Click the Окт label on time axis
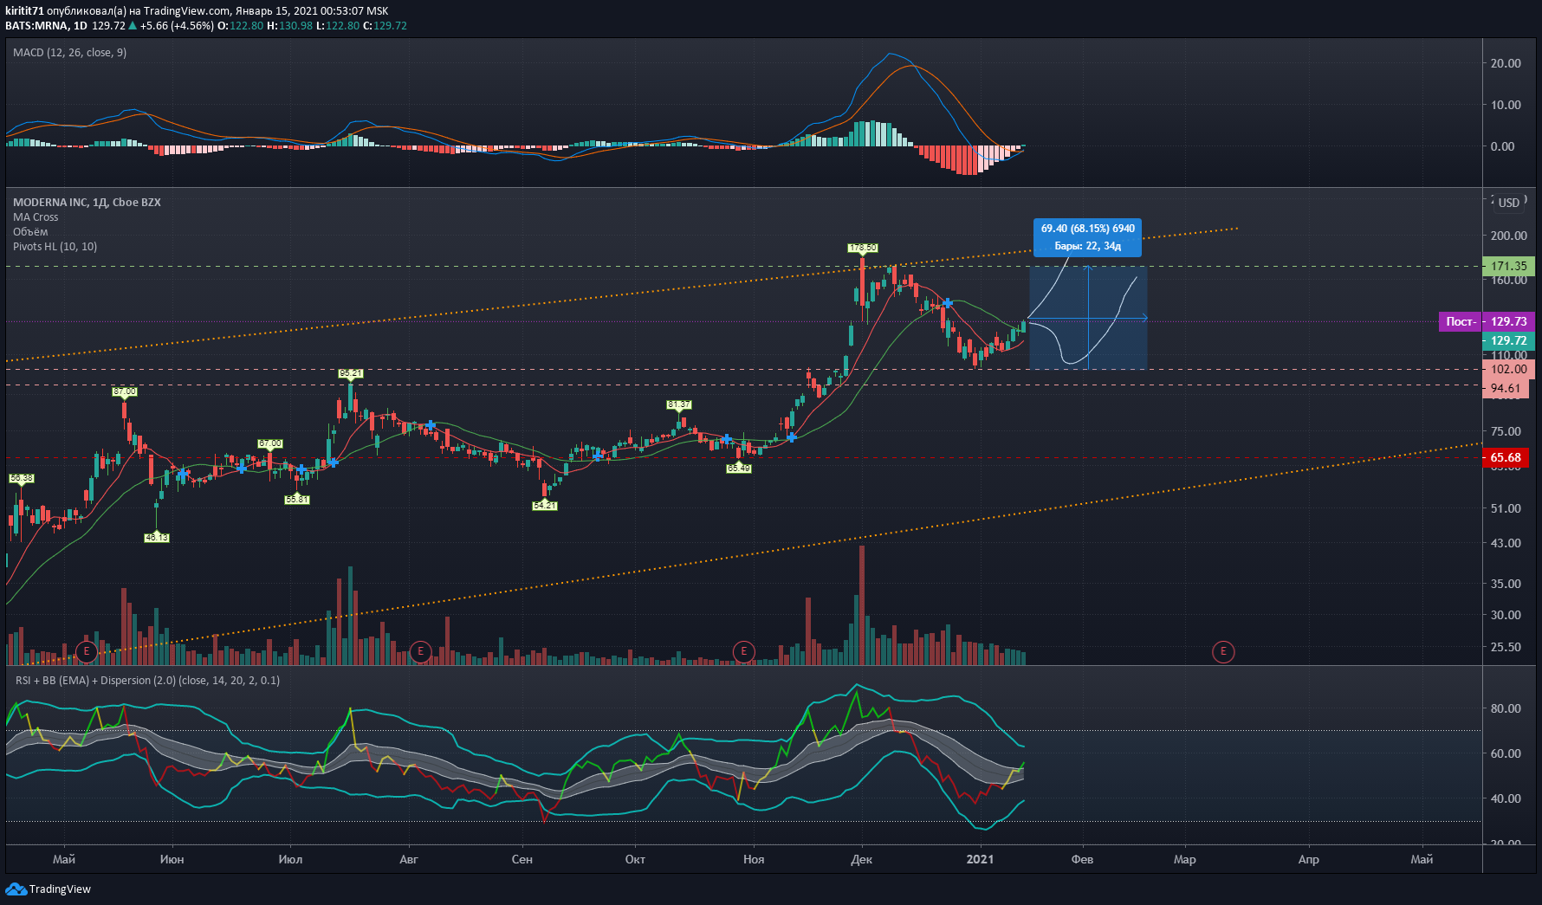Image resolution: width=1542 pixels, height=905 pixels. coord(635,859)
